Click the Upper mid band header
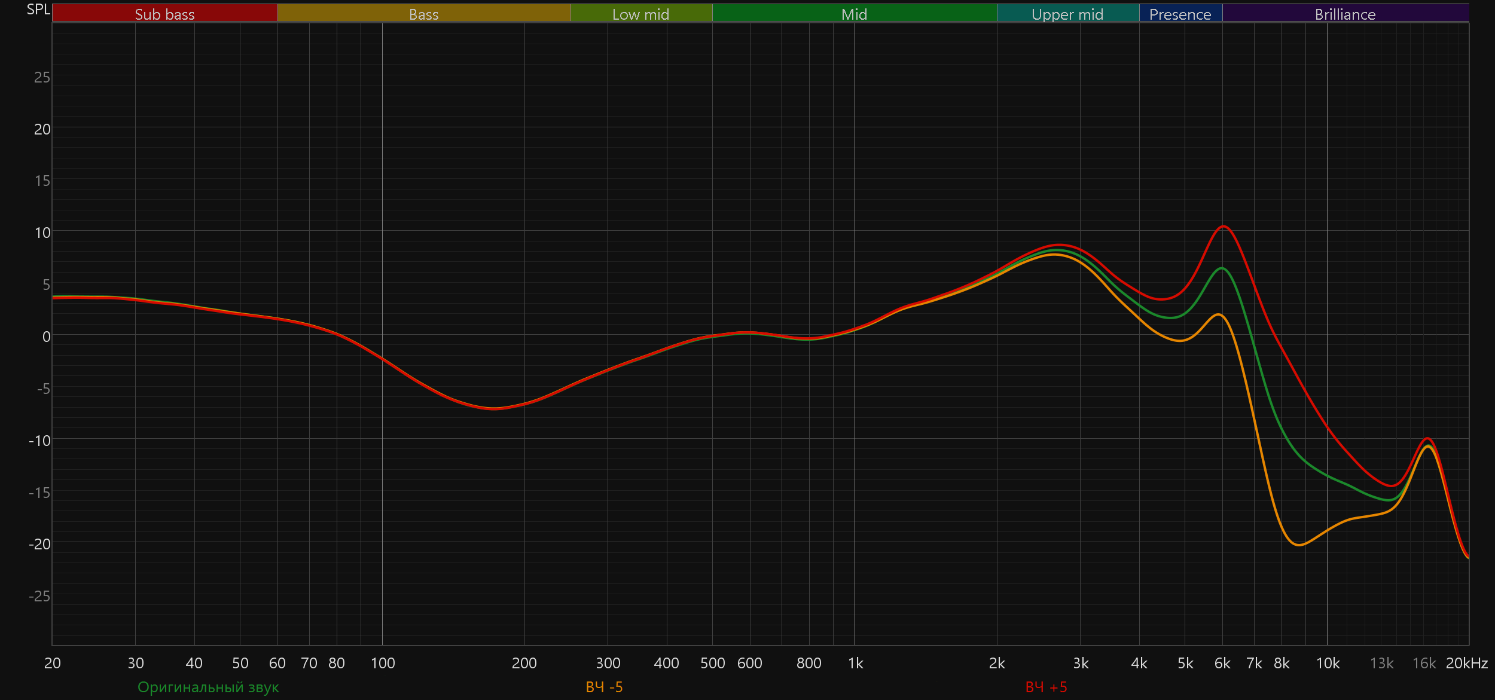The width and height of the screenshot is (1495, 700). coord(1067,14)
